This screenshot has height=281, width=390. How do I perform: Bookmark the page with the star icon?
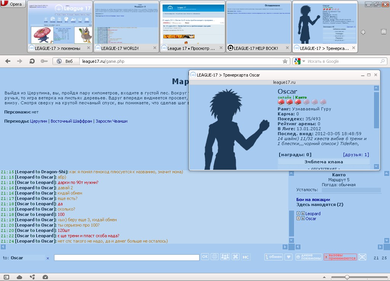point(285,61)
